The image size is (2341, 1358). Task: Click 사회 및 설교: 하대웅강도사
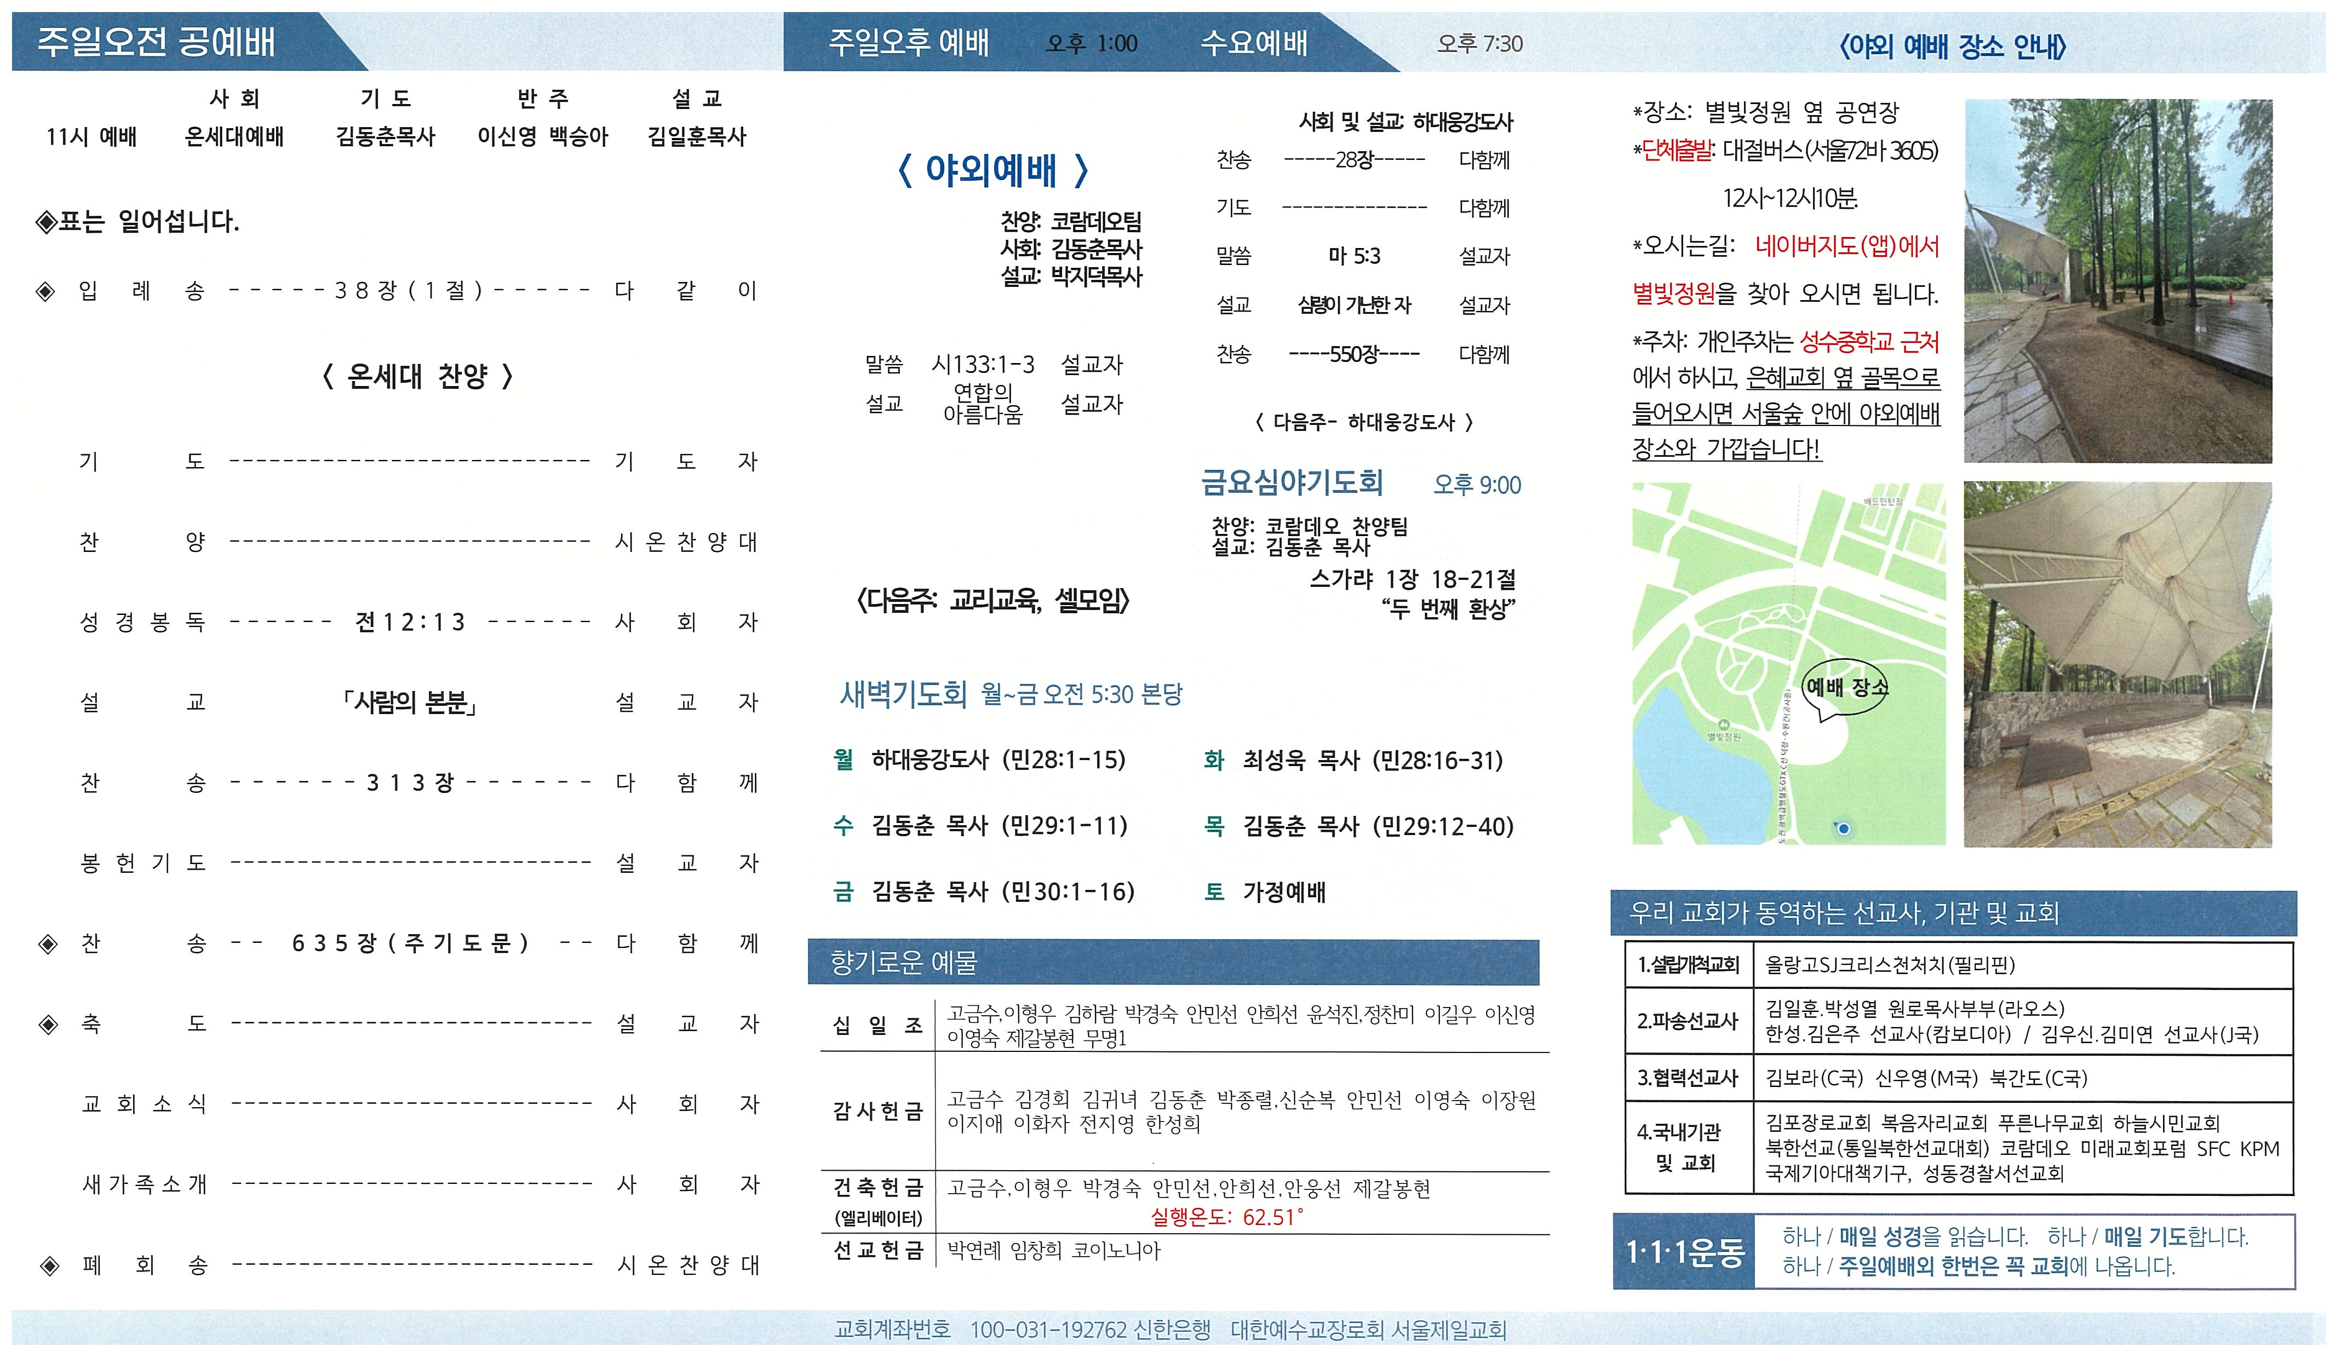coord(1405,122)
